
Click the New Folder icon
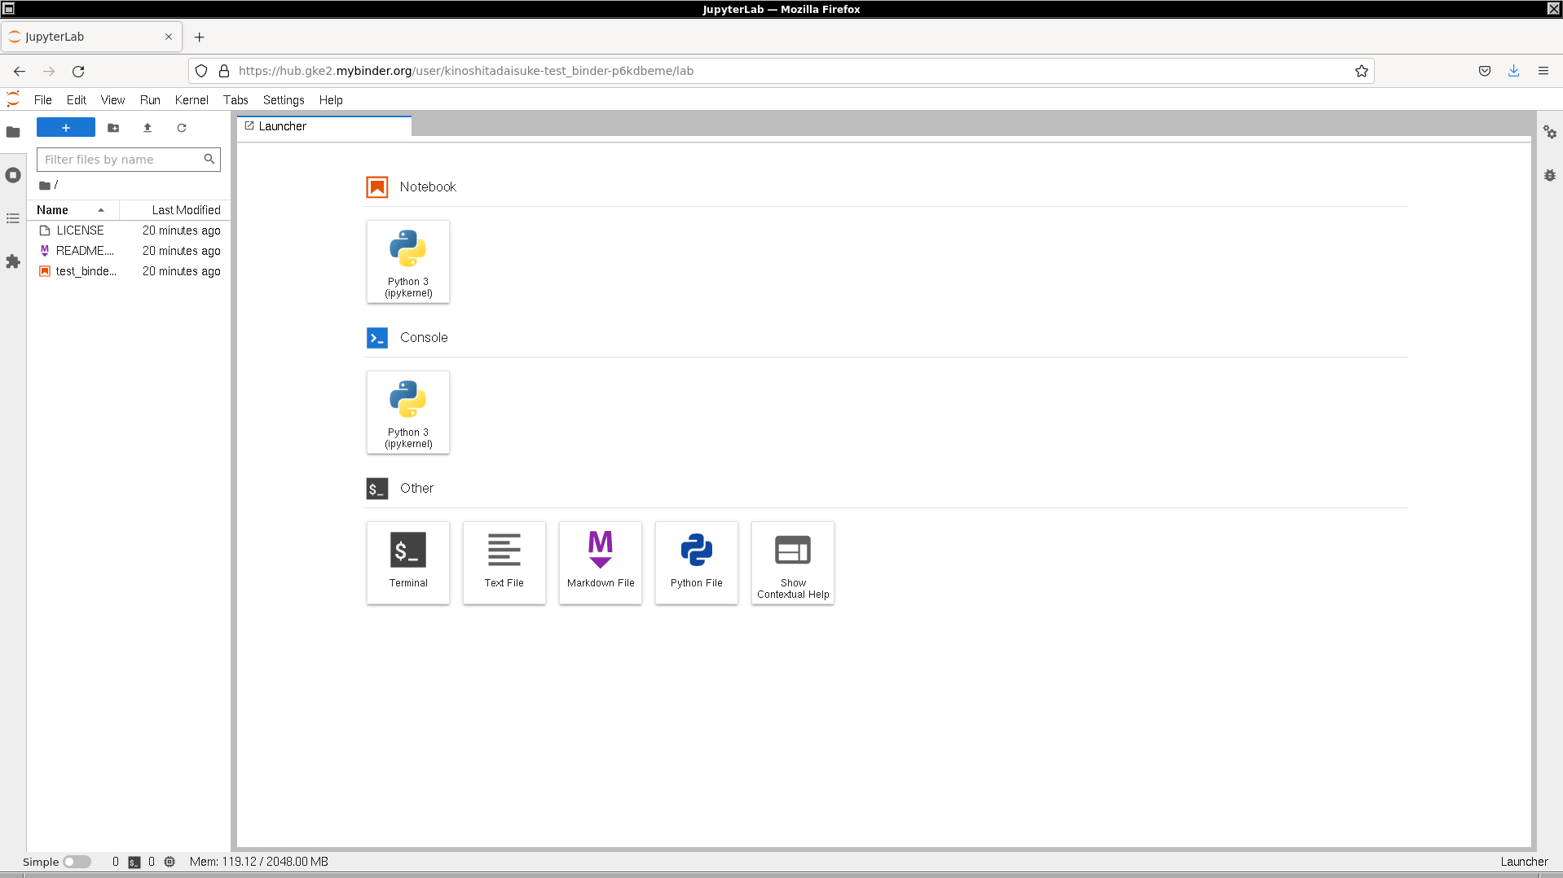tap(113, 128)
